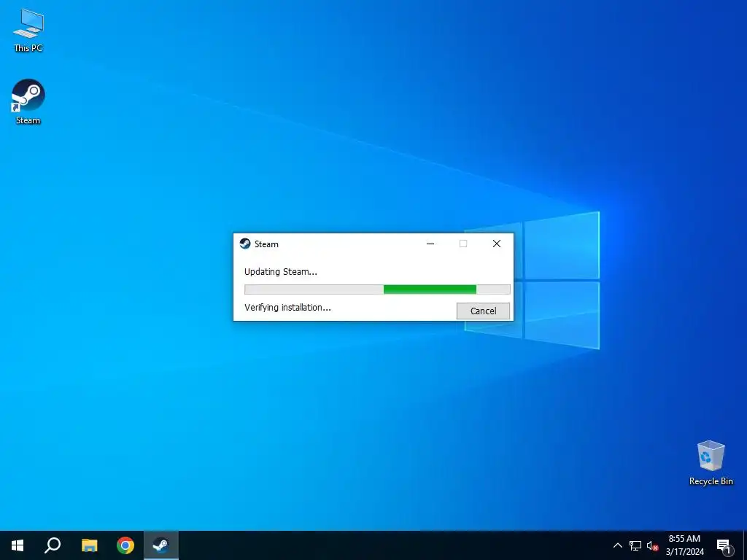Image resolution: width=747 pixels, height=560 pixels.
Task: Open File Explorer from the taskbar
Action: point(89,545)
